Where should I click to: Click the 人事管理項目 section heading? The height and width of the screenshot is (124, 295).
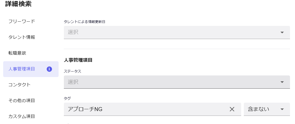point(78,60)
